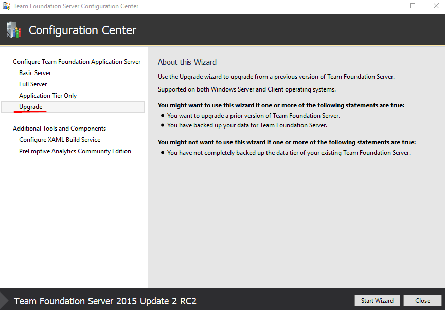
Task: Click the Team Foundation Server title bar icon
Action: (x=7, y=6)
